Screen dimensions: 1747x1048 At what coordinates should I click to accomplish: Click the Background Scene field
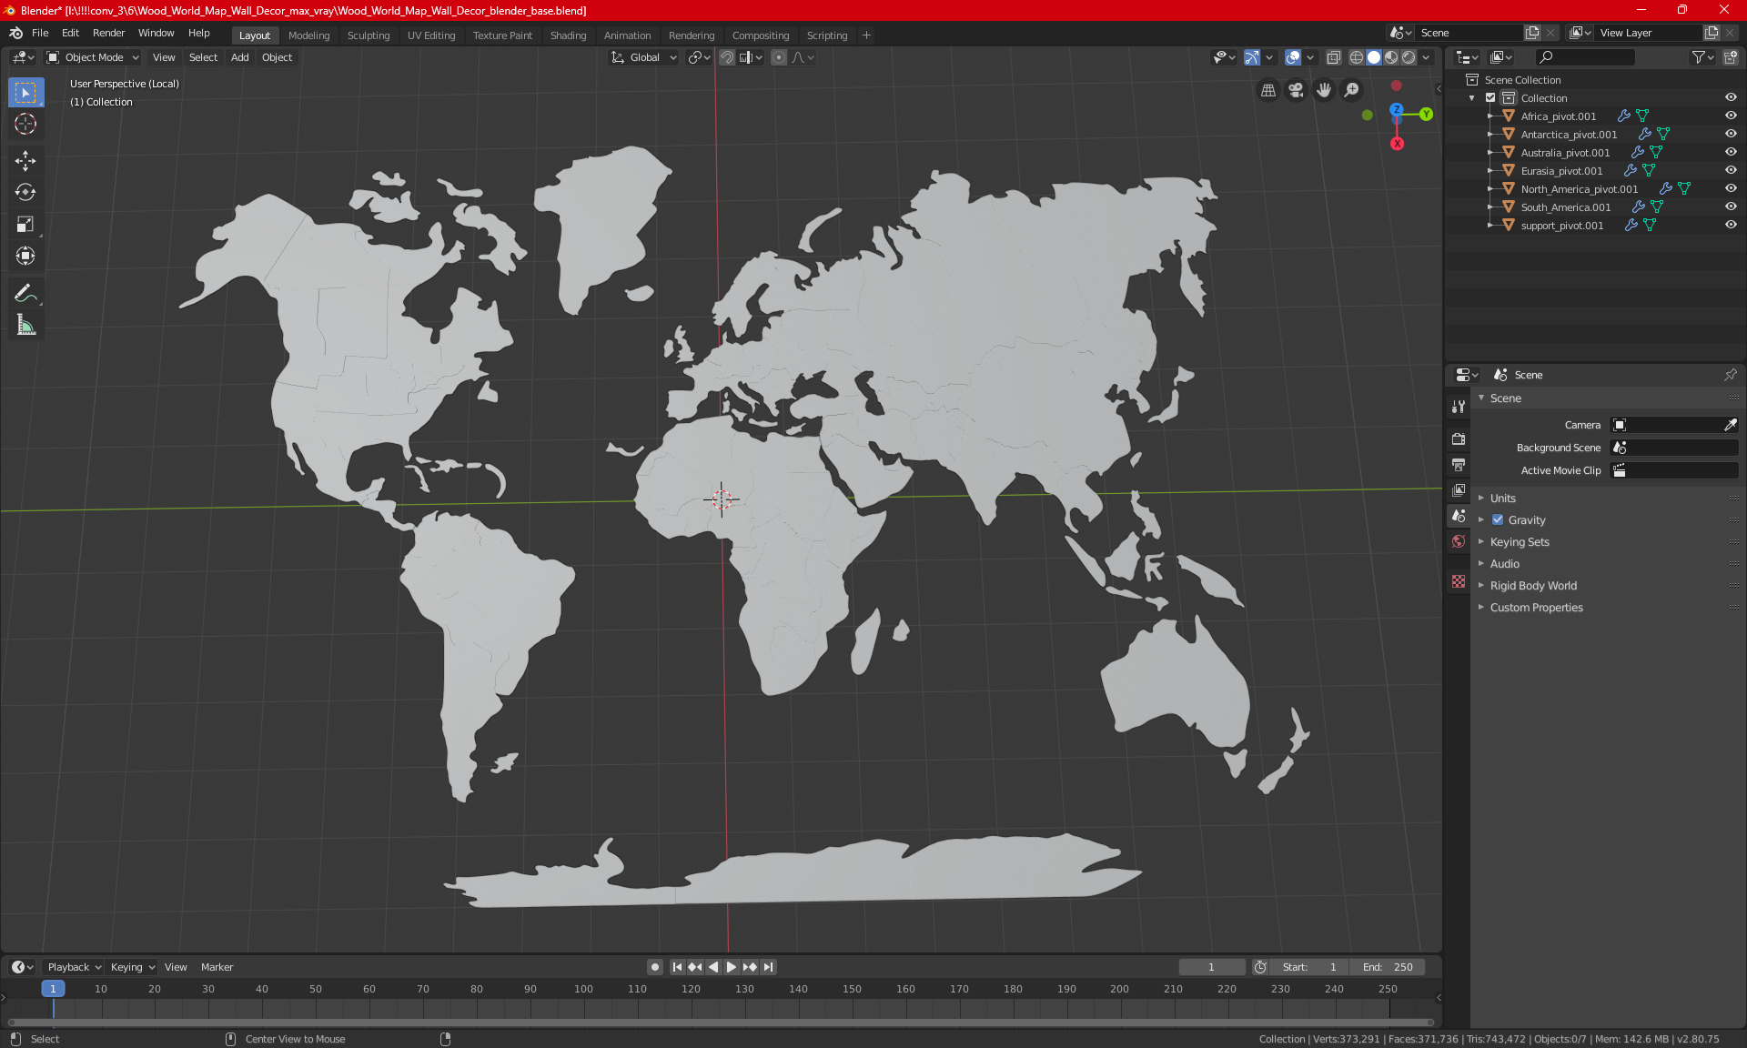click(x=1674, y=448)
